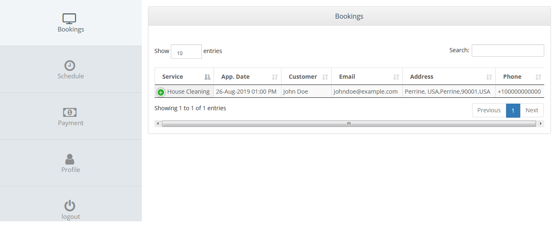
Task: Sort by Customer column arrows
Action: 325,77
